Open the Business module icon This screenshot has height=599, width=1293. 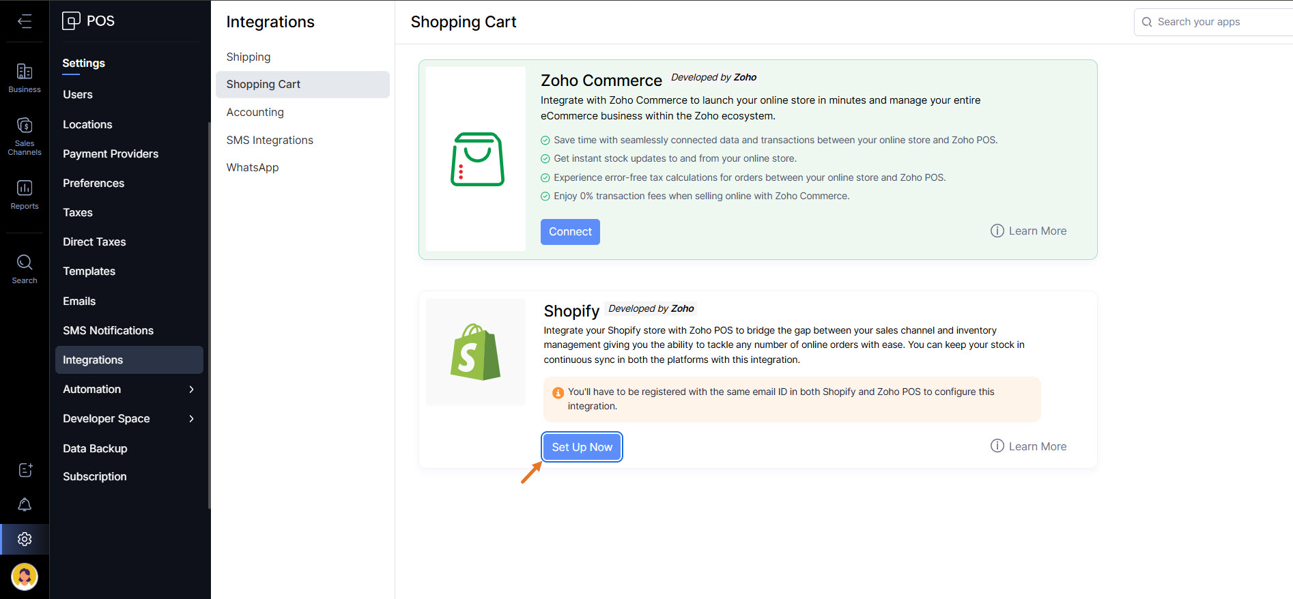25,78
